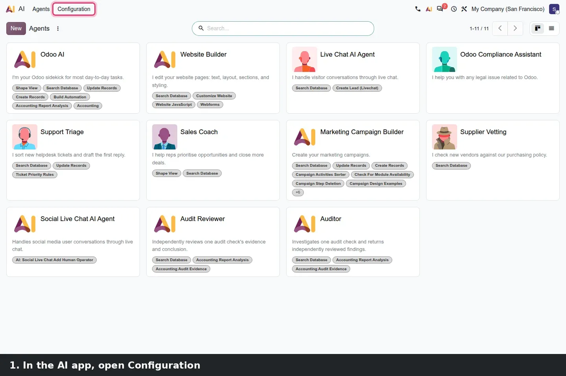Click the AI app name in navbar

tap(22, 9)
